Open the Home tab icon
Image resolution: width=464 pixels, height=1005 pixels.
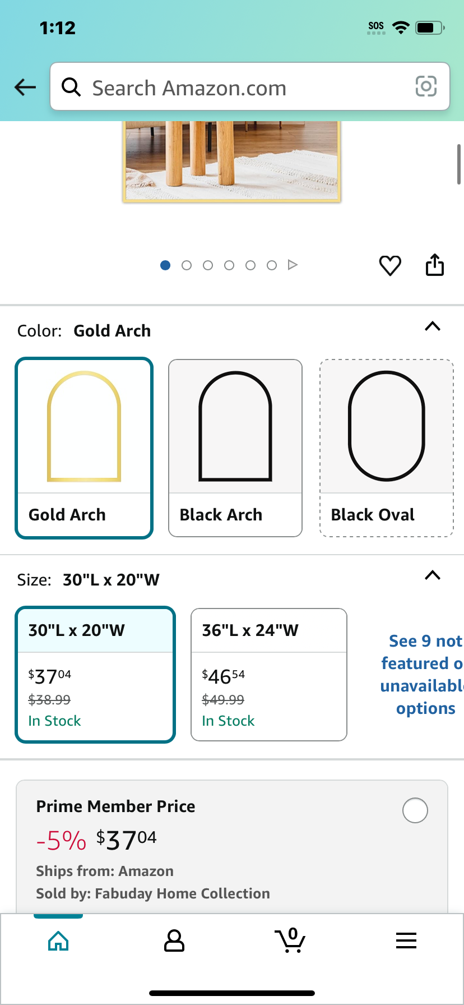[58, 941]
